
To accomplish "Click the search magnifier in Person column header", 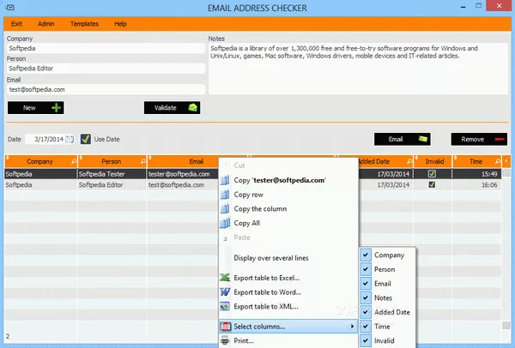I will (x=142, y=161).
